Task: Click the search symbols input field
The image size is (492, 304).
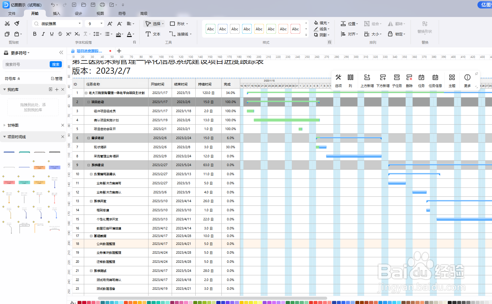Action: [27, 64]
